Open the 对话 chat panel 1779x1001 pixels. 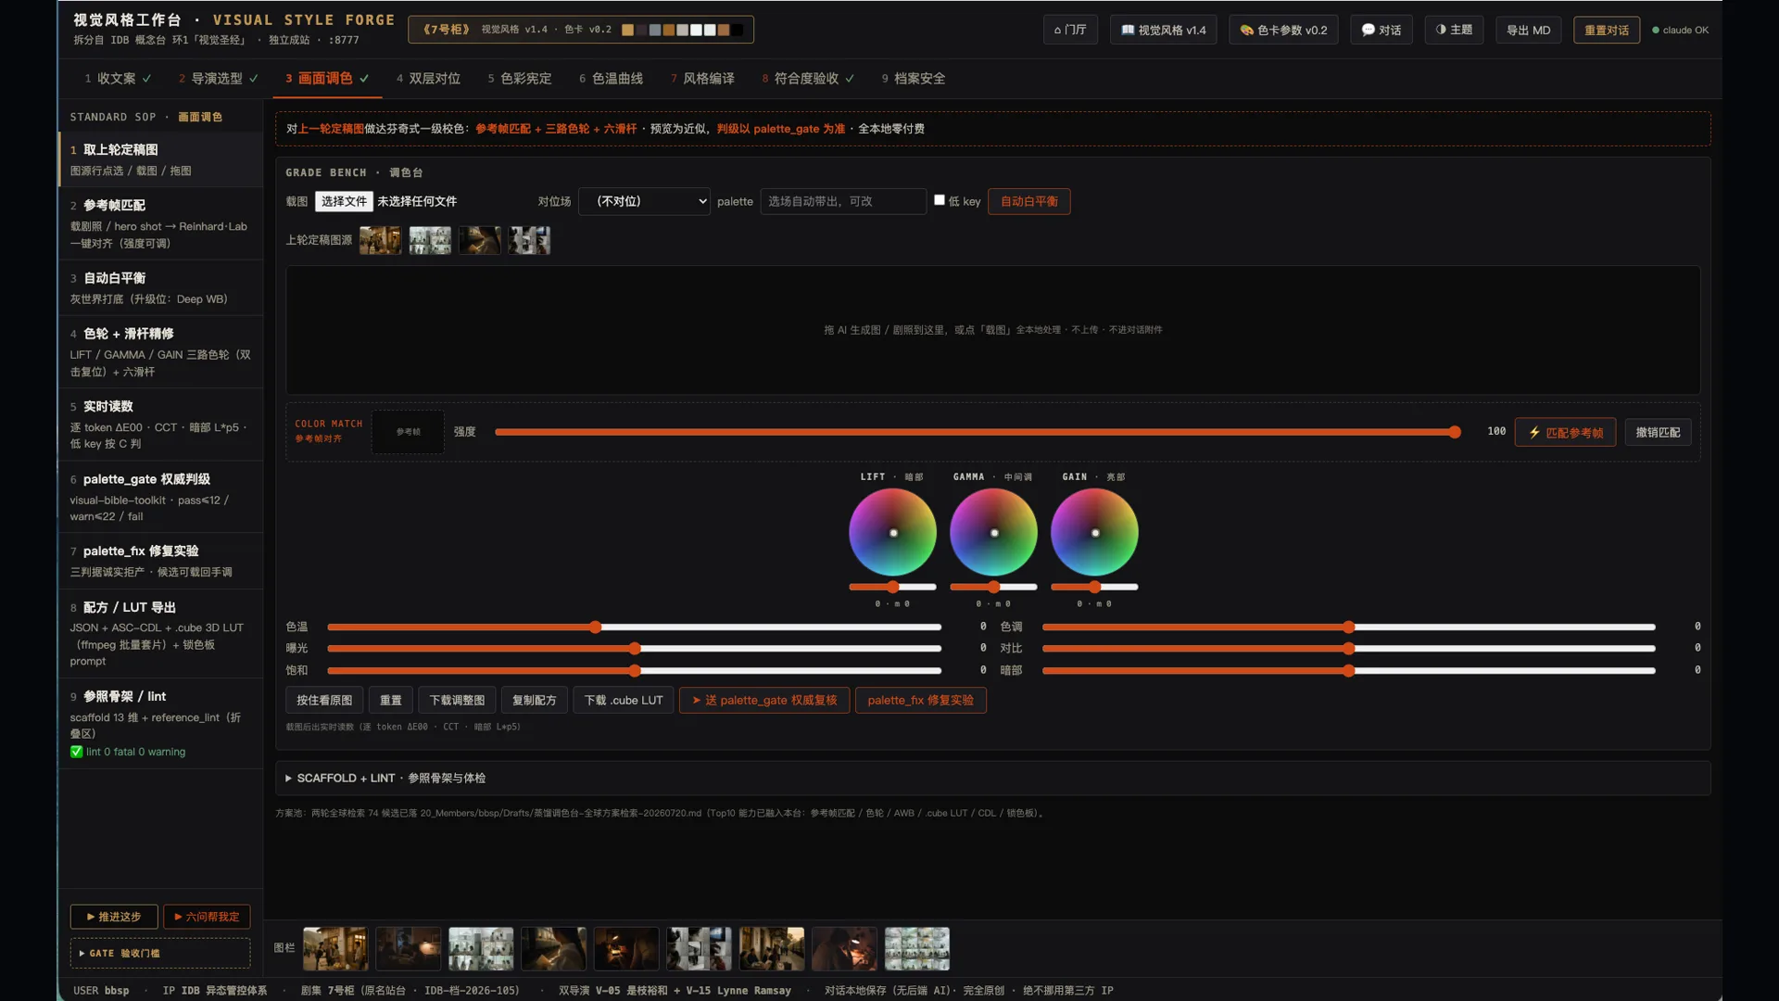pyautogui.click(x=1381, y=30)
